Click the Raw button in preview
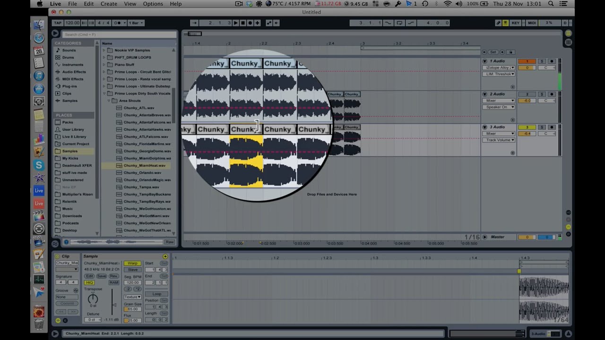The height and width of the screenshot is (340, 605). tap(169, 242)
